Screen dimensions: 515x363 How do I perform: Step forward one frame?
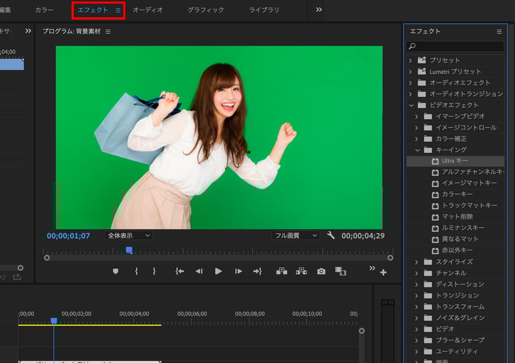point(239,272)
